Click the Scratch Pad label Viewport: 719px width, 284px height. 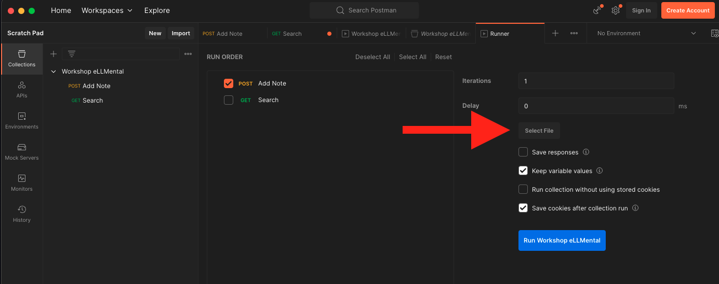click(25, 33)
